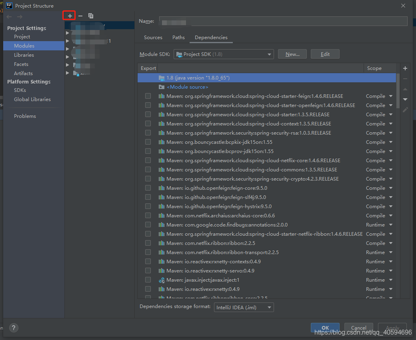
Task: Check export for rxnetty 0.4.9
Action: click(x=148, y=289)
